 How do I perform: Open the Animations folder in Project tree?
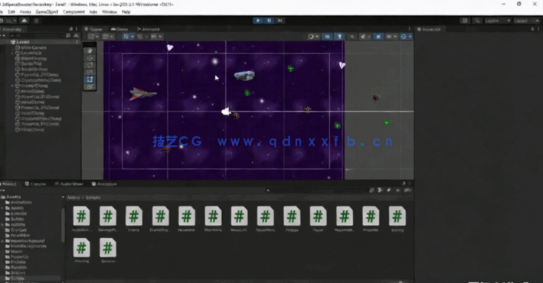(x=21, y=203)
